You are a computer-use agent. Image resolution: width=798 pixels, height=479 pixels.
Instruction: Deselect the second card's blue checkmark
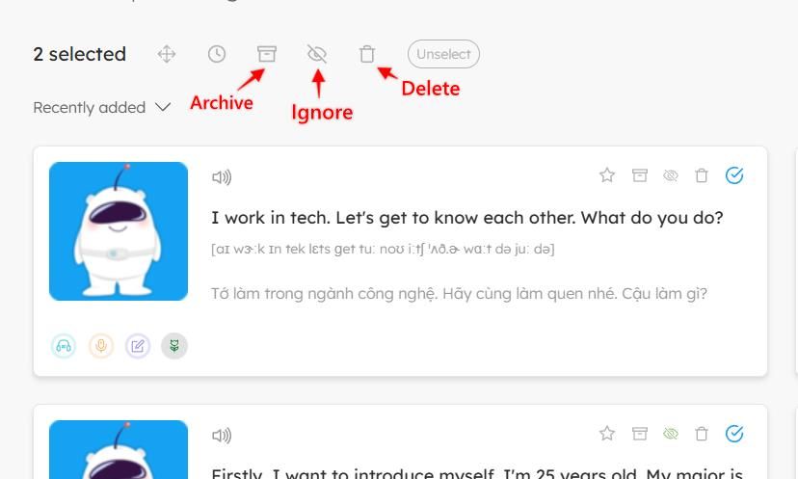coord(734,434)
